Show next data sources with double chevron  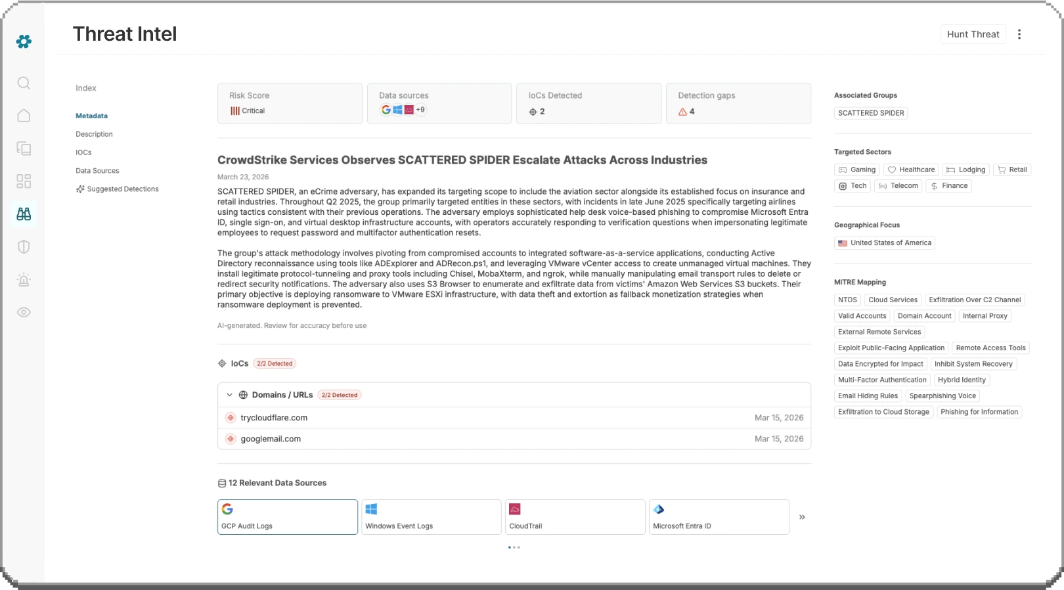[802, 517]
